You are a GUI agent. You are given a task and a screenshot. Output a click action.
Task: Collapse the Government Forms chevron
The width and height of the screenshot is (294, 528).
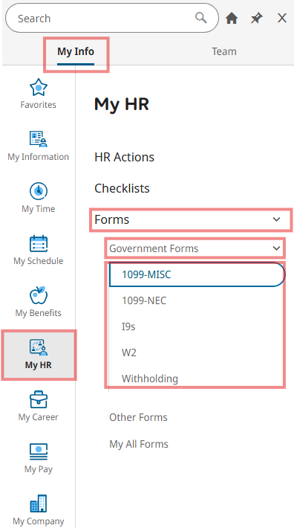pos(276,248)
